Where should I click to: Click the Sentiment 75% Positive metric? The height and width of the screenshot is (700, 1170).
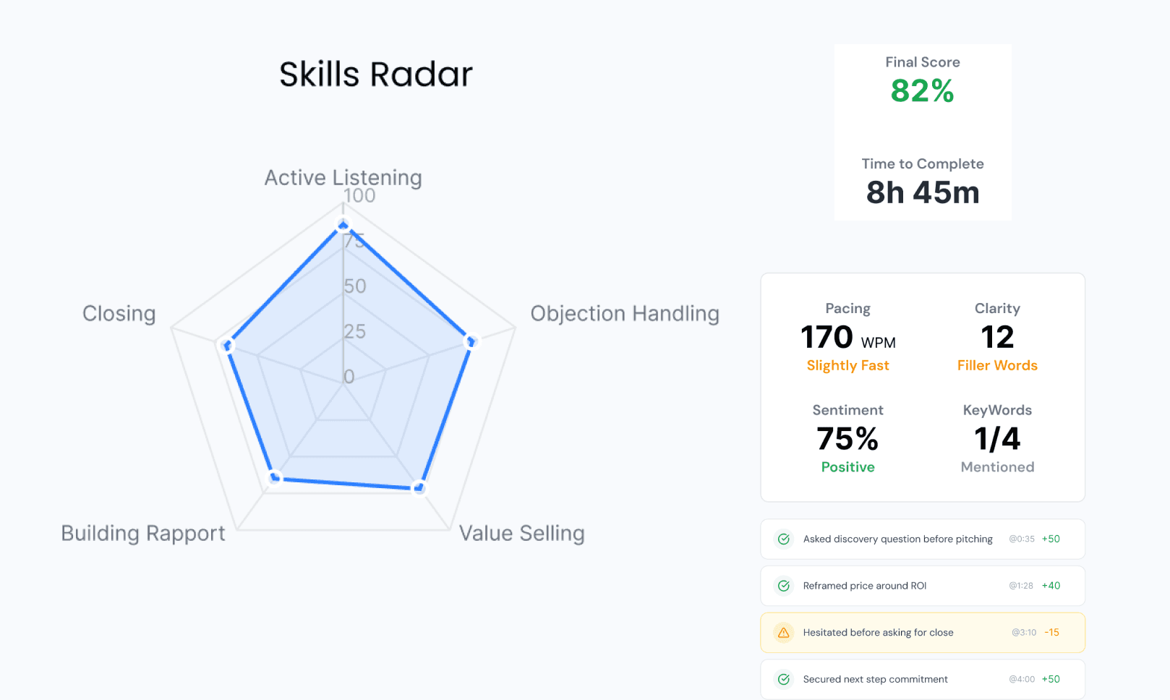tap(848, 439)
